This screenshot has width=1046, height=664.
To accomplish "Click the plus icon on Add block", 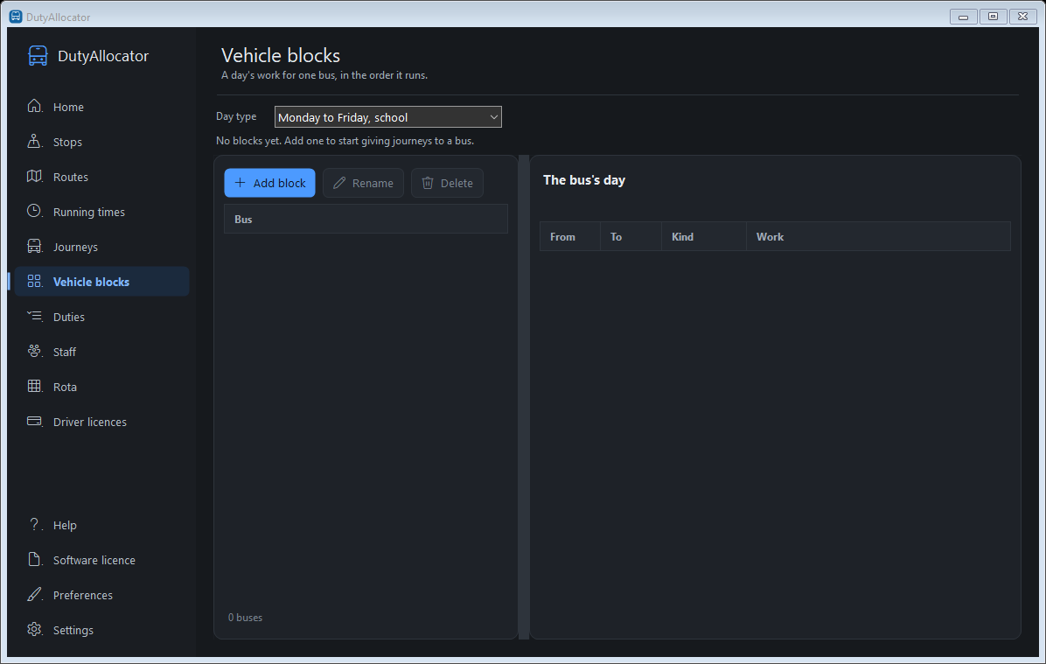I will tap(241, 182).
